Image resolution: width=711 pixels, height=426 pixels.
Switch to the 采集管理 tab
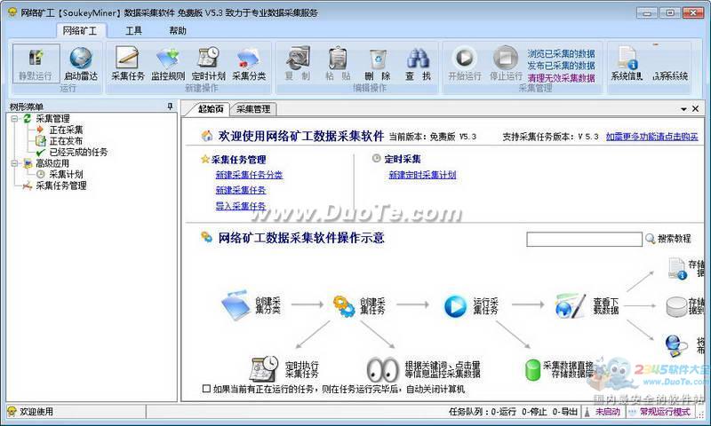click(253, 108)
